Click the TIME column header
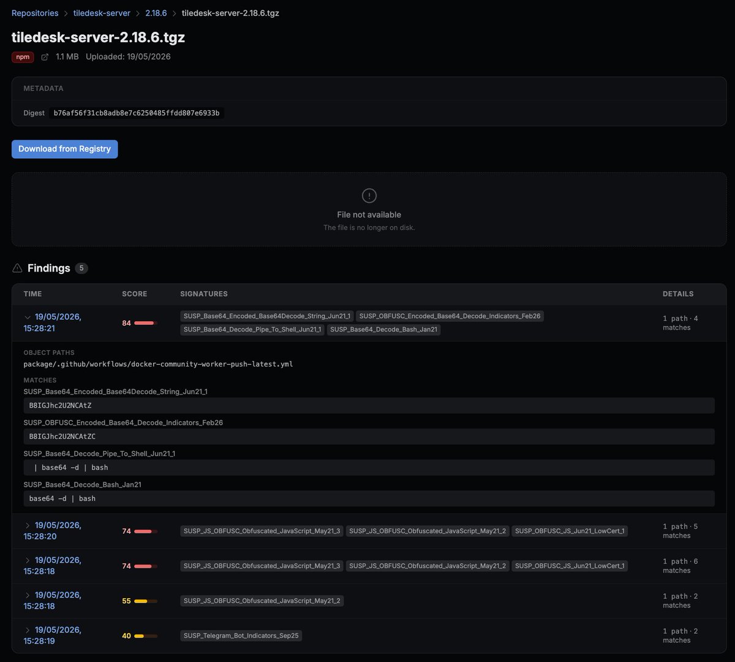 [32, 294]
